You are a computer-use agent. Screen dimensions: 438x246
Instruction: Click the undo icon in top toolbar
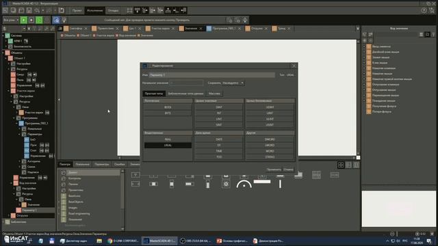[37, 11]
